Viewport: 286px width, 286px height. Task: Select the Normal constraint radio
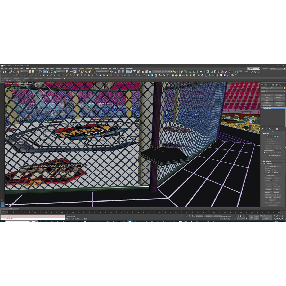click(273, 172)
